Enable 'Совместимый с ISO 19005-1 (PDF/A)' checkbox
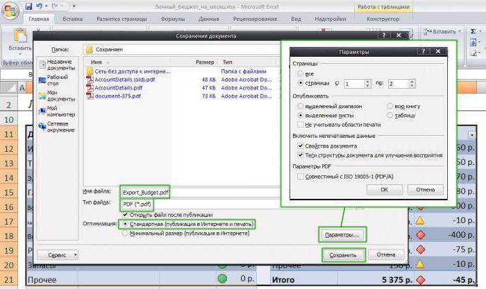 (x=300, y=176)
